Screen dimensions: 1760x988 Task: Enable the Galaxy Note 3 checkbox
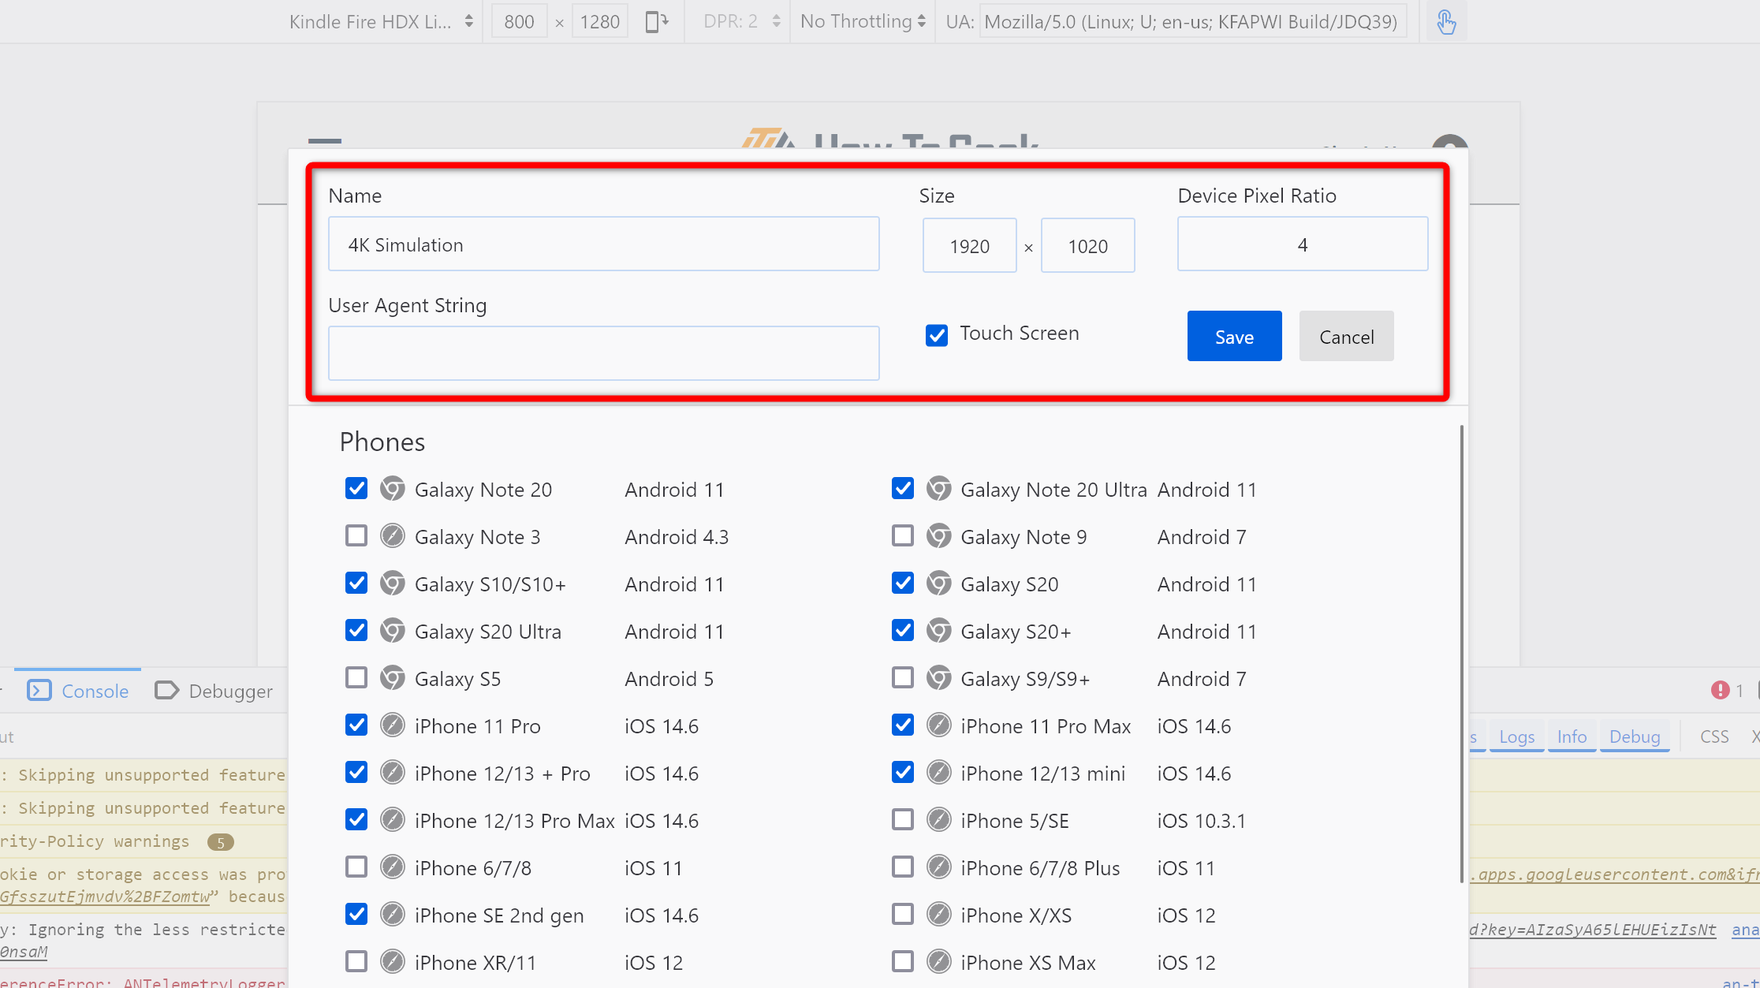point(356,536)
